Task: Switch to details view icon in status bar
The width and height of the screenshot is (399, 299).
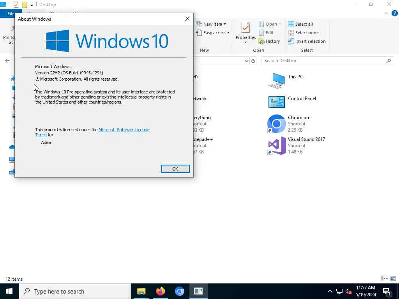Action: [x=385, y=279]
